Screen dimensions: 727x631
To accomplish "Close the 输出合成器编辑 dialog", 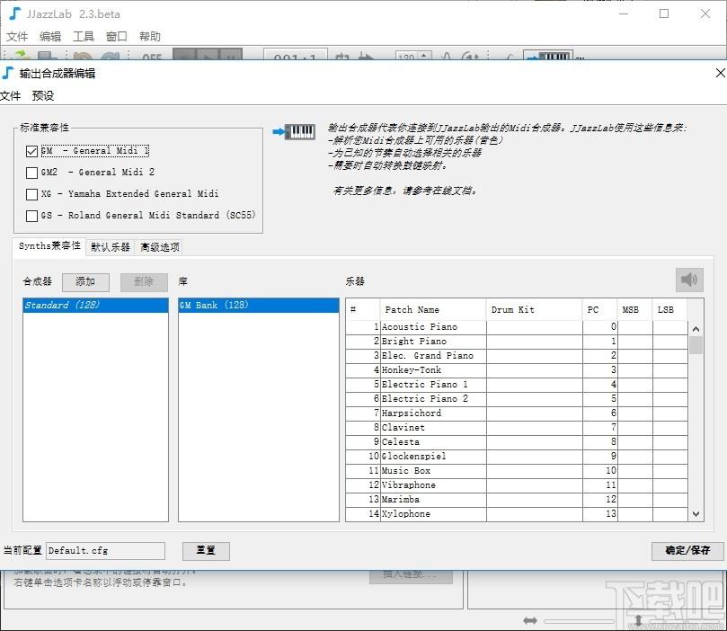I will (x=720, y=73).
